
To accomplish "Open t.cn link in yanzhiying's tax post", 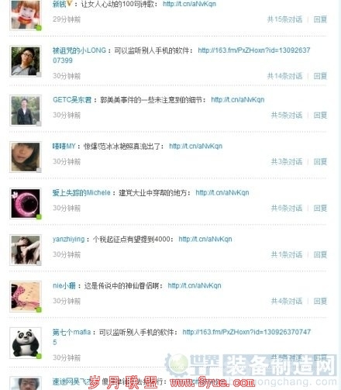I will tap(205, 240).
